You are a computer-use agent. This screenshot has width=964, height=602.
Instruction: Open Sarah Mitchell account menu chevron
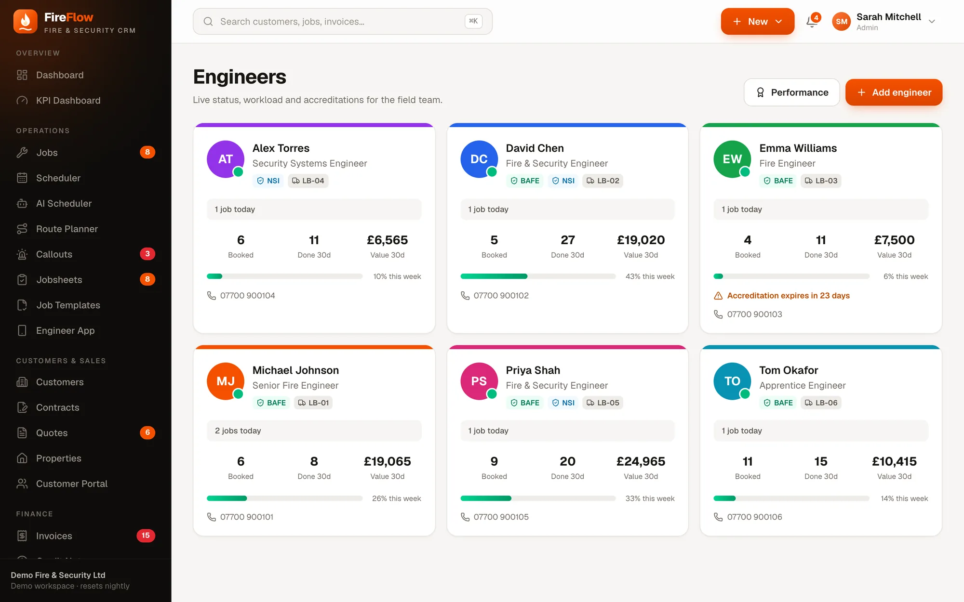click(932, 22)
